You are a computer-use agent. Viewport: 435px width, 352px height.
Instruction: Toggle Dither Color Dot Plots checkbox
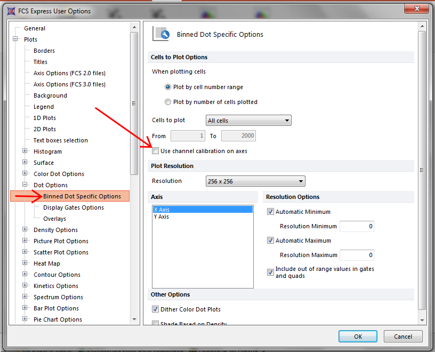[156, 309]
